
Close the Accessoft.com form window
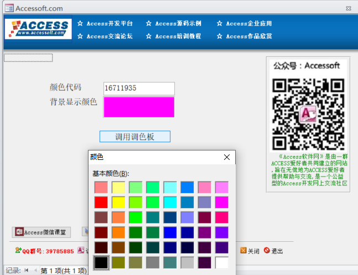pyautogui.click(x=349, y=8)
